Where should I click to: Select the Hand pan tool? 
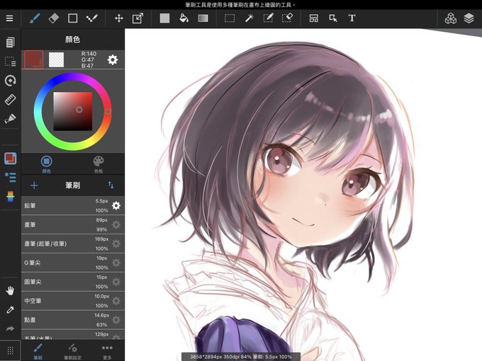point(10,291)
